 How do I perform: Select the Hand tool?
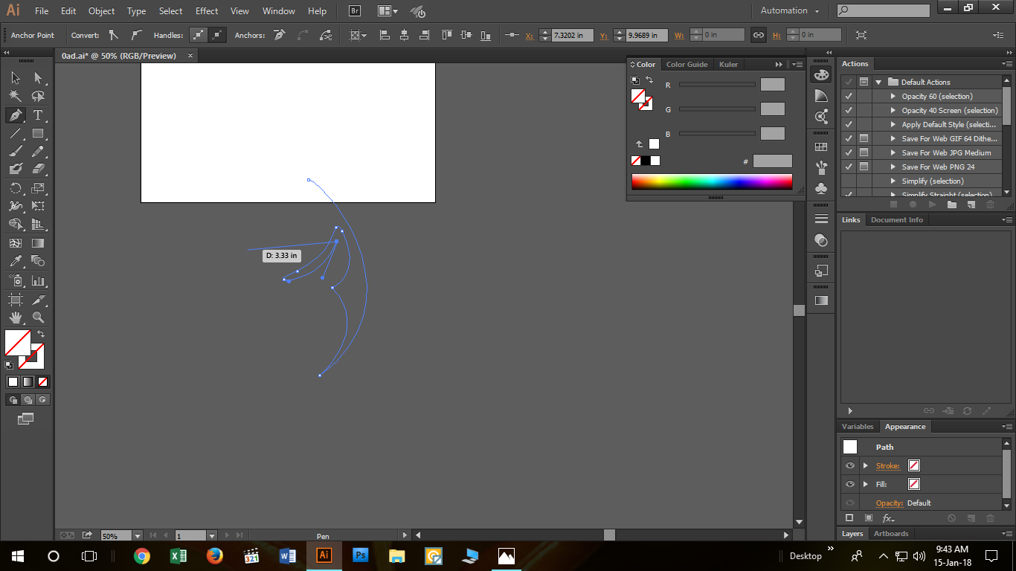pos(15,317)
